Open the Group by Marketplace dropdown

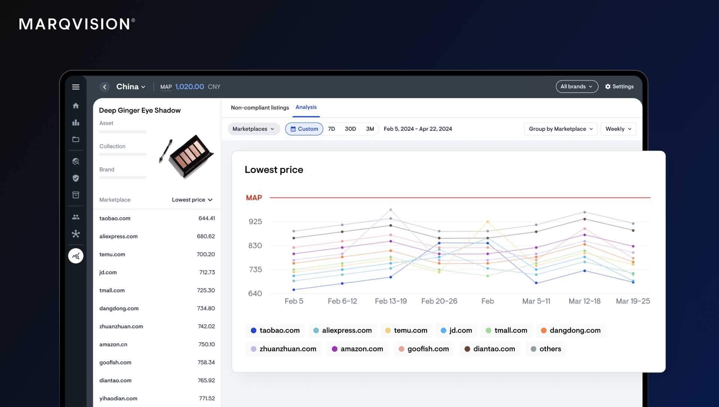click(x=561, y=129)
